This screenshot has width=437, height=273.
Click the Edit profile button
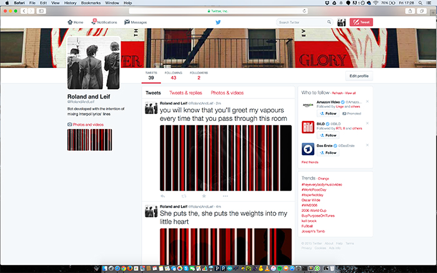[358, 76]
